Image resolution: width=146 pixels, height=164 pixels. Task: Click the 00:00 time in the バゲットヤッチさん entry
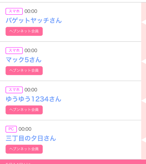(x=31, y=11)
